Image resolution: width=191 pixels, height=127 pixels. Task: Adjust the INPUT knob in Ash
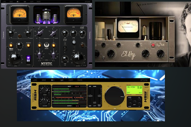tap(45, 90)
